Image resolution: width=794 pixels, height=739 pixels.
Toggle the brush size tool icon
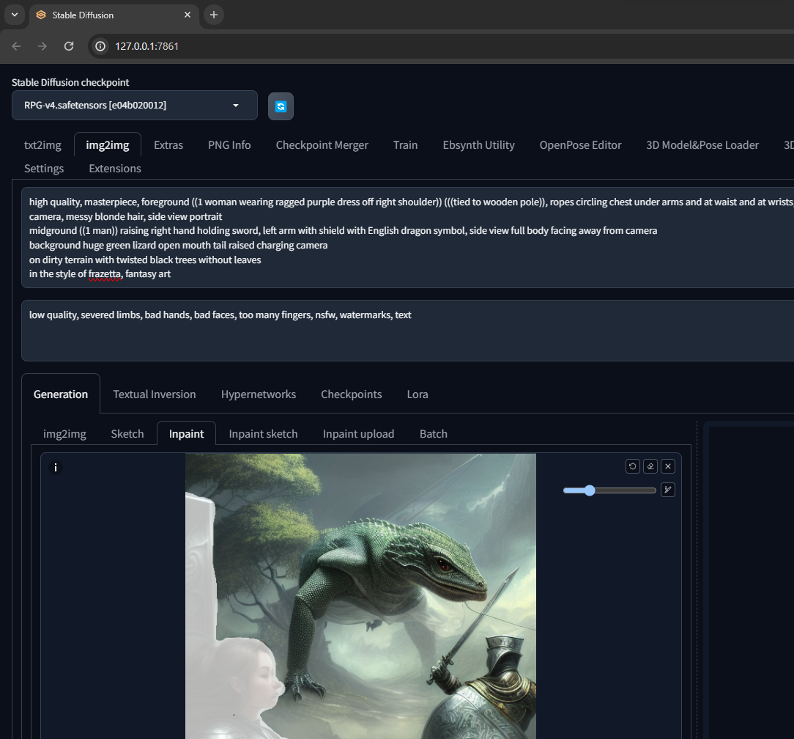668,490
